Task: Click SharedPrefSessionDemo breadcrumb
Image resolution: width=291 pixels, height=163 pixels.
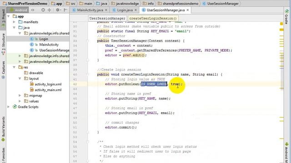Action: point(25,4)
